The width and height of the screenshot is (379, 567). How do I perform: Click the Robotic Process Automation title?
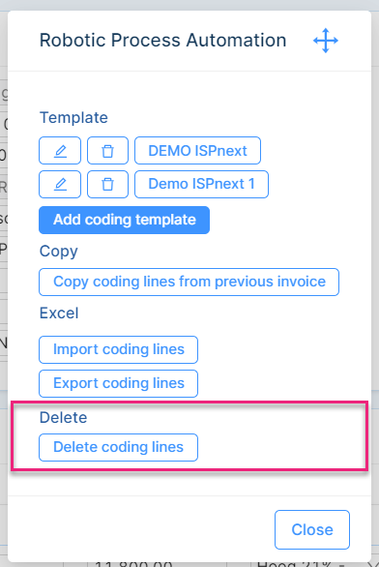tap(163, 40)
